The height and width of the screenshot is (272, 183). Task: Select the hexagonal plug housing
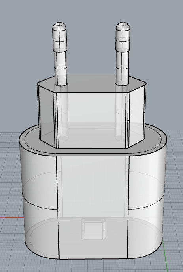92,112
